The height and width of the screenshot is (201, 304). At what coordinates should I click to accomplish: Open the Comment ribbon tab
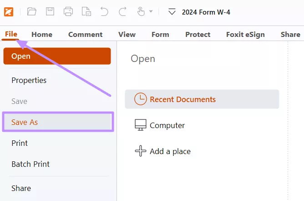(85, 34)
